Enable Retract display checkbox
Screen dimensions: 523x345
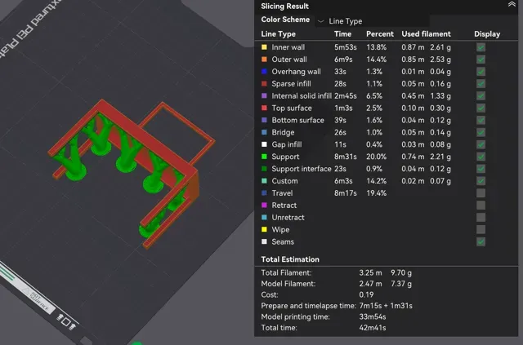(481, 206)
